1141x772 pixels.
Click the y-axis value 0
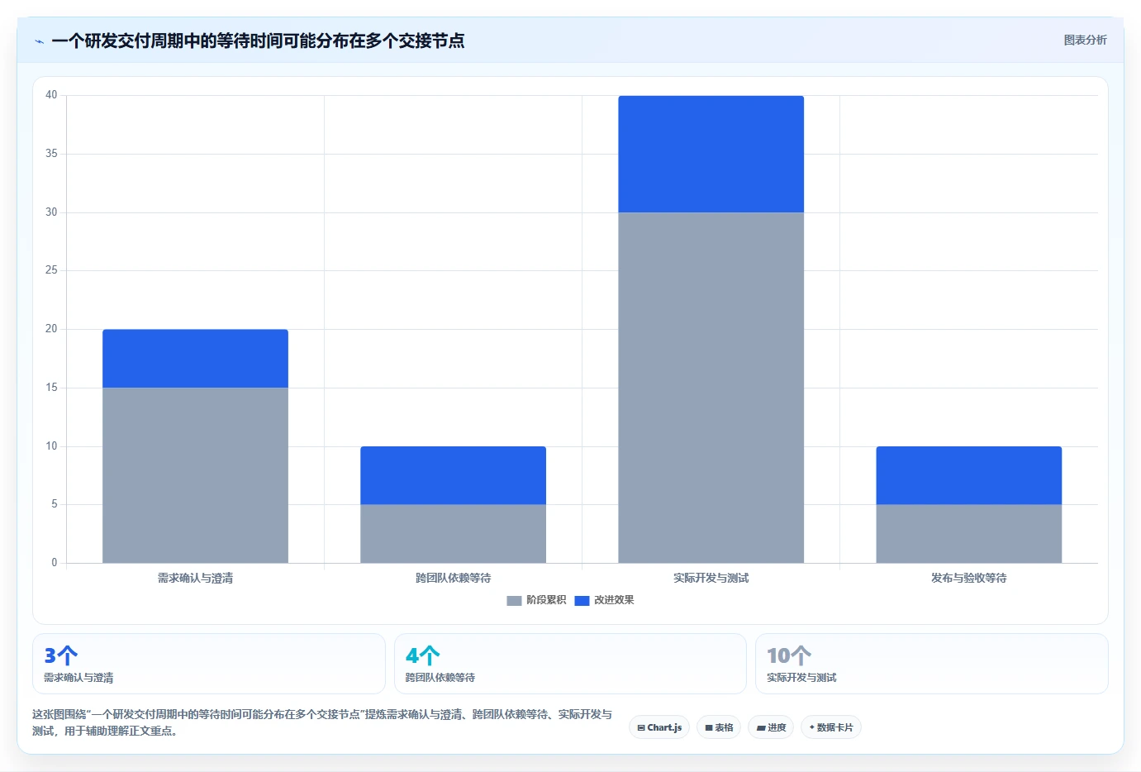tap(55, 563)
